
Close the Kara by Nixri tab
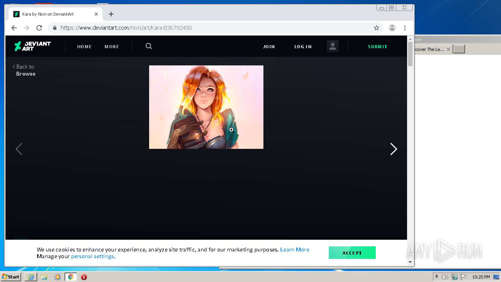tap(96, 14)
